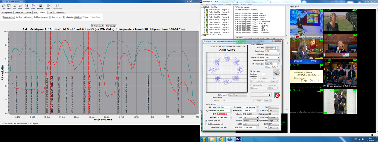Open TSReader Record menu

(x=220, y=4)
